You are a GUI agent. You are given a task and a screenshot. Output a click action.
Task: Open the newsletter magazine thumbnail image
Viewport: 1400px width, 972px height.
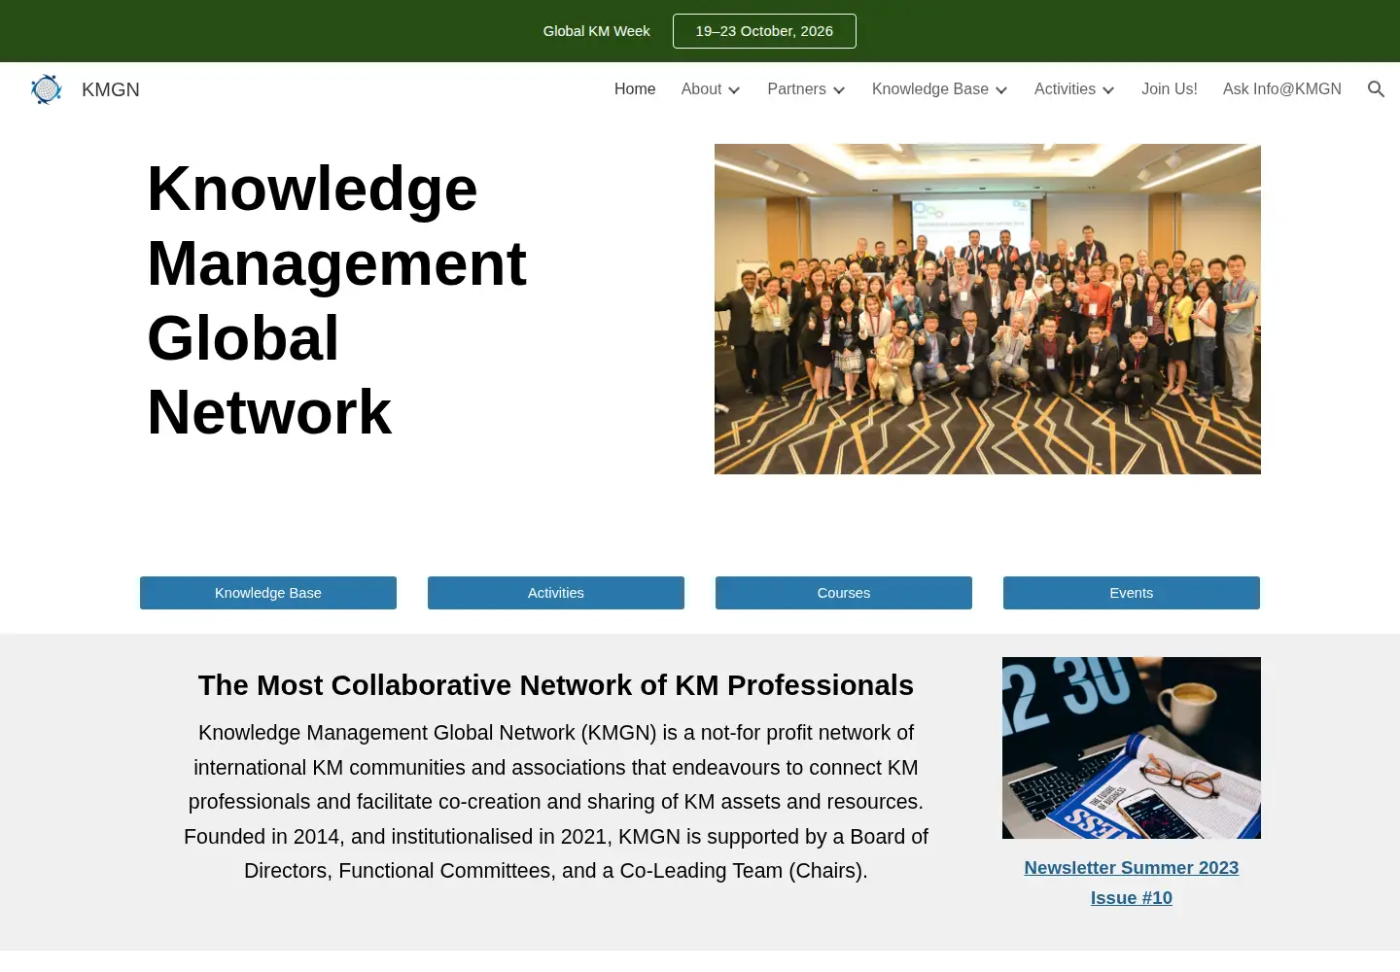(1132, 747)
